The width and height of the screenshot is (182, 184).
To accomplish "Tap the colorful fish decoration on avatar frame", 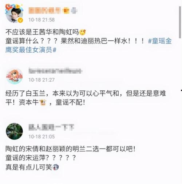I will tap(8, 8).
